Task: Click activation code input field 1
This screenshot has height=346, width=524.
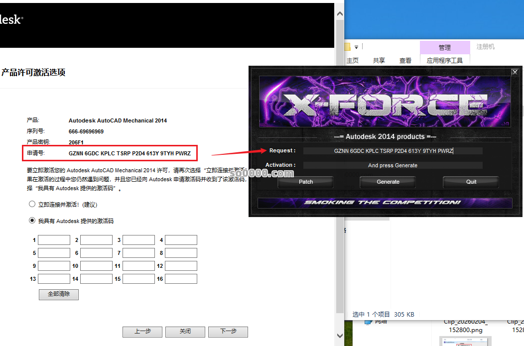Action: pos(54,240)
